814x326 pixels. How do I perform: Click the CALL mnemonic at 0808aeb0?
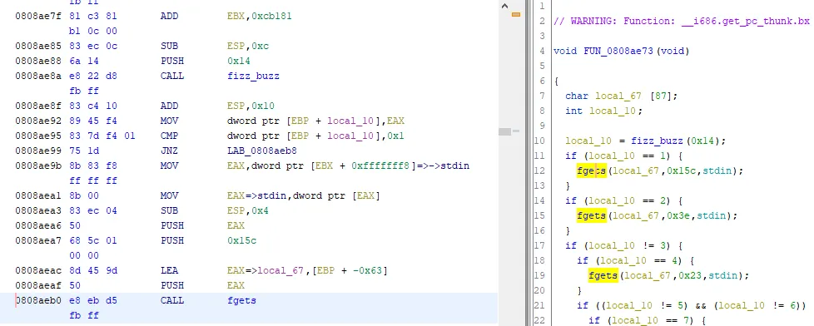tap(171, 300)
